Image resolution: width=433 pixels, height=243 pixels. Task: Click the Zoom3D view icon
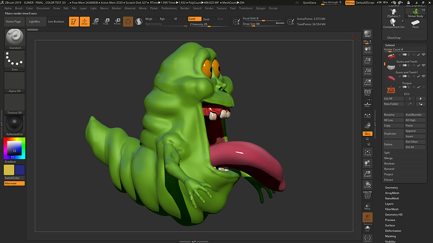click(x=367, y=174)
